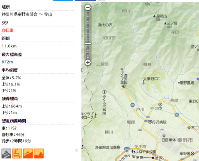Open the red 自転車 tag link
199x161 pixels.
click(7, 30)
